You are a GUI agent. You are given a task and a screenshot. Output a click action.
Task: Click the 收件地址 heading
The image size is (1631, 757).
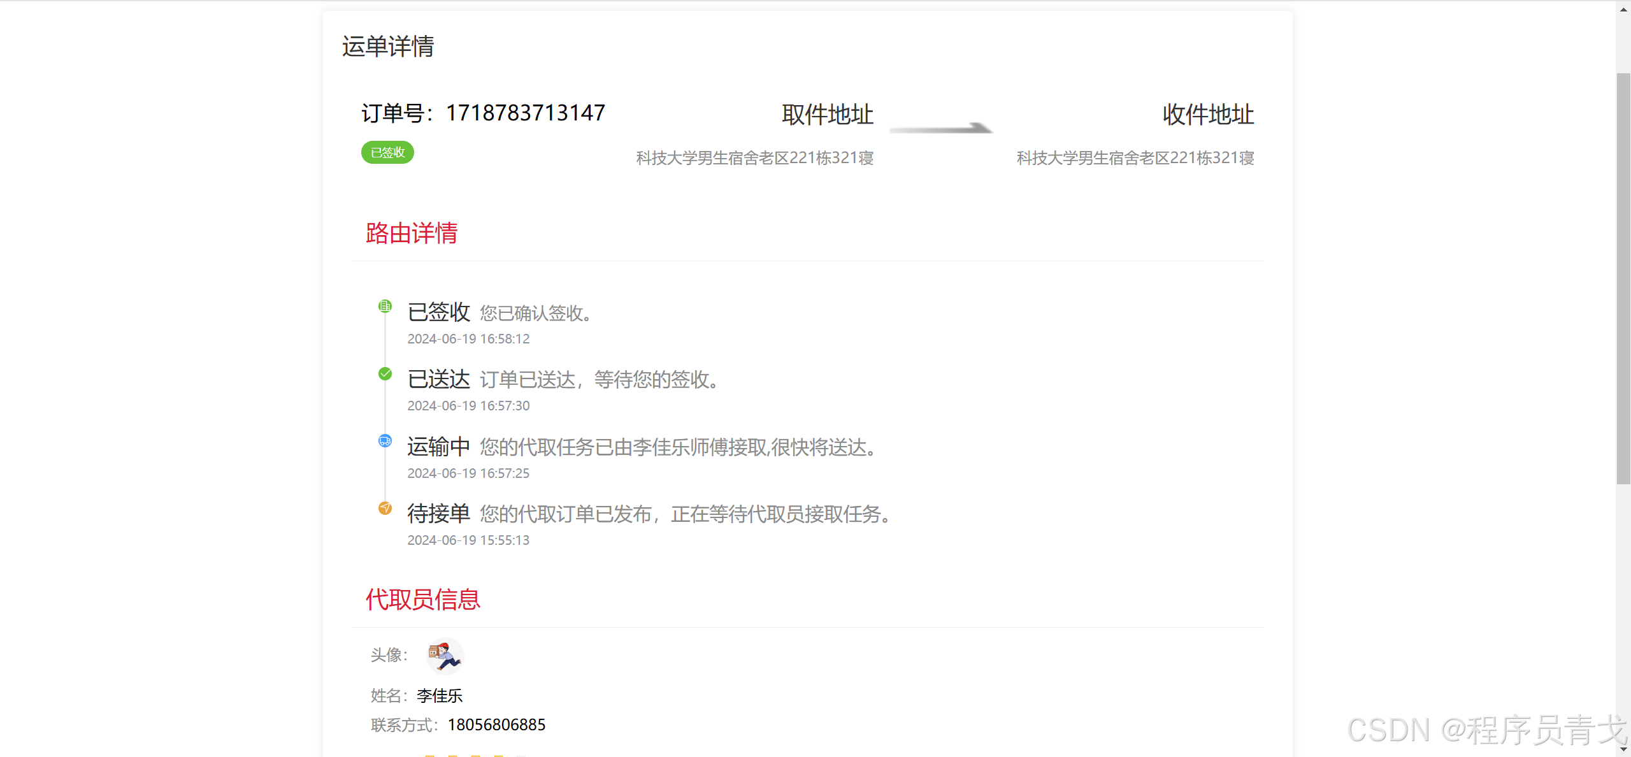(x=1207, y=115)
